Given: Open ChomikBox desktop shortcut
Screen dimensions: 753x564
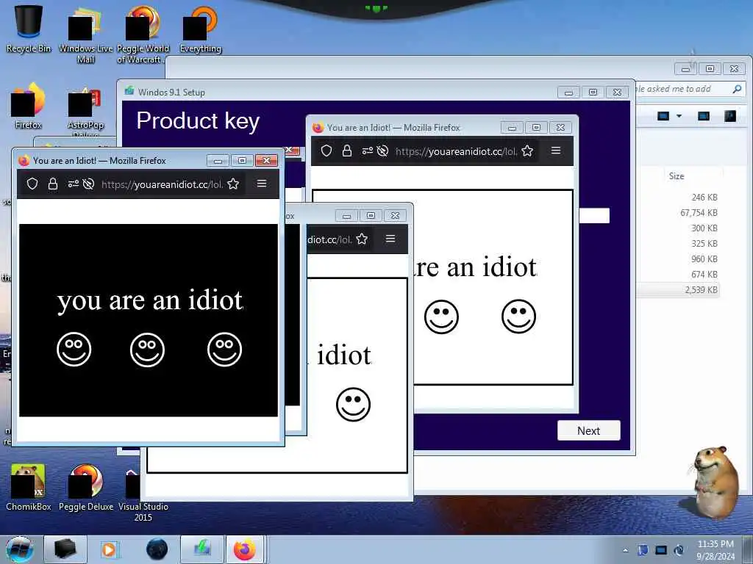Looking at the screenshot, I should click(29, 487).
